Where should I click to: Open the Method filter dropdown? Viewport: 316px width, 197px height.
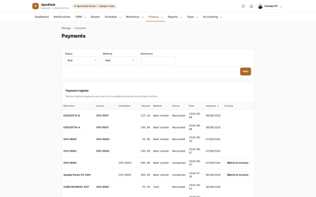[x=120, y=60]
